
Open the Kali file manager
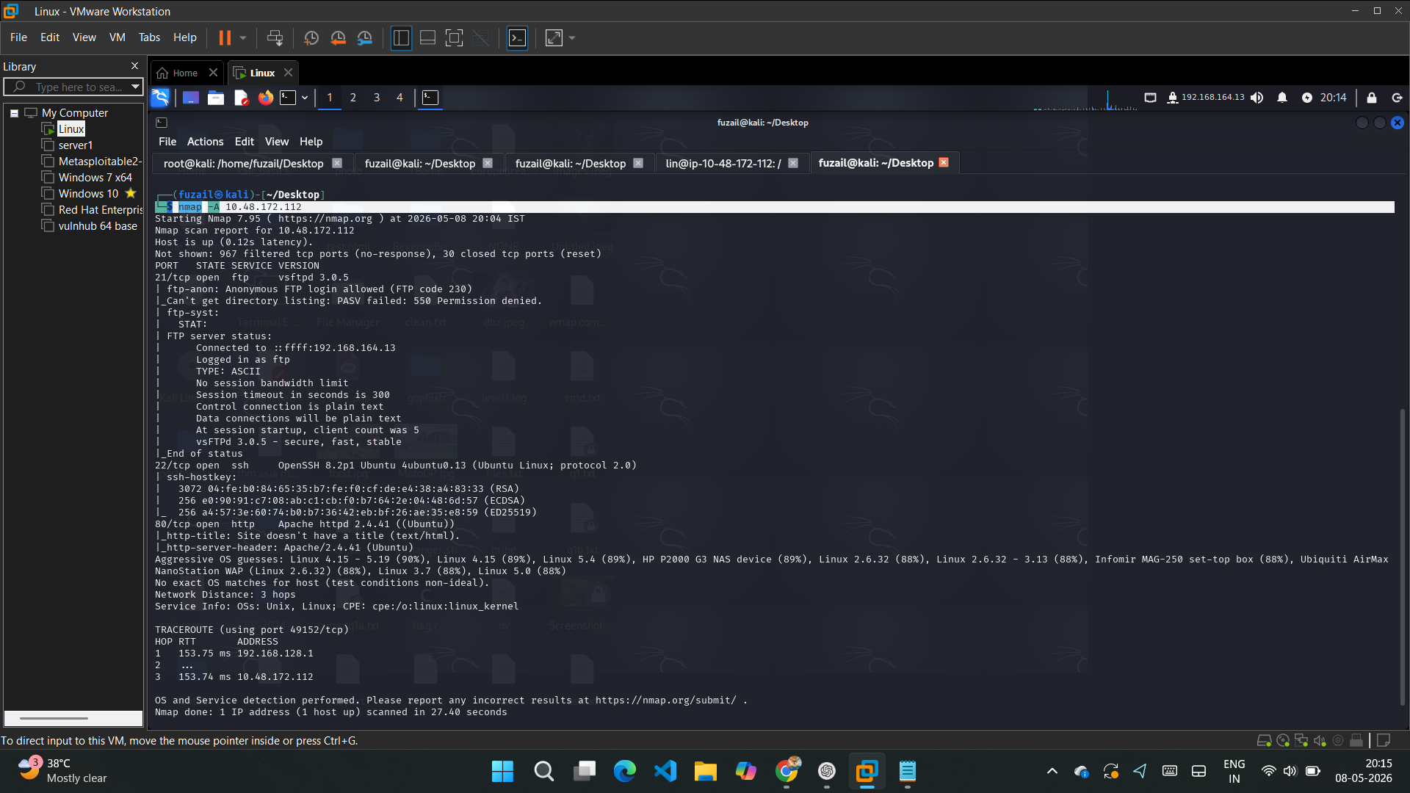click(x=216, y=98)
